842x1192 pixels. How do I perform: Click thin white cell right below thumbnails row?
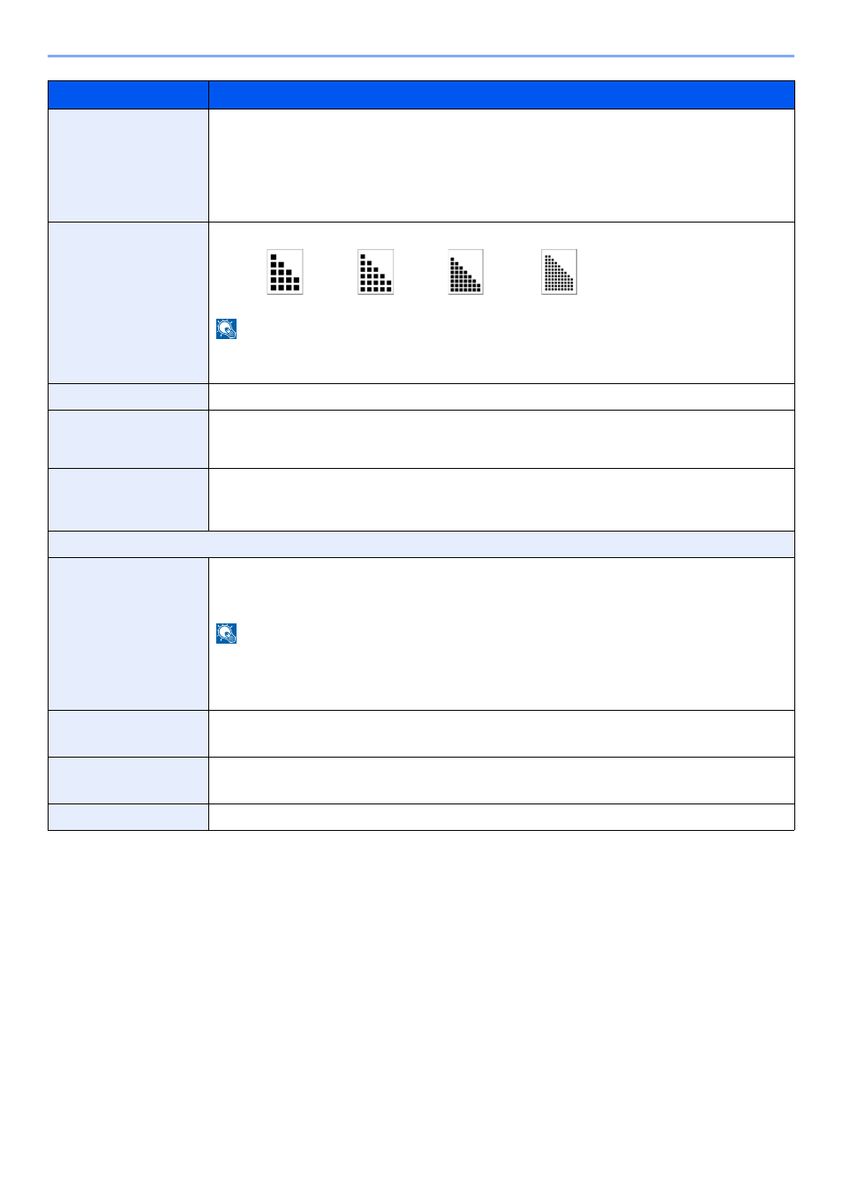point(501,397)
